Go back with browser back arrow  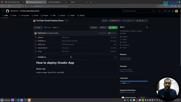(2, 6)
